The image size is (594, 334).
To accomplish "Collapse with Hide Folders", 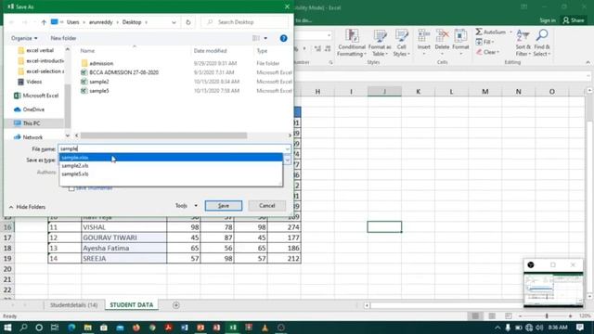I will pos(27,207).
